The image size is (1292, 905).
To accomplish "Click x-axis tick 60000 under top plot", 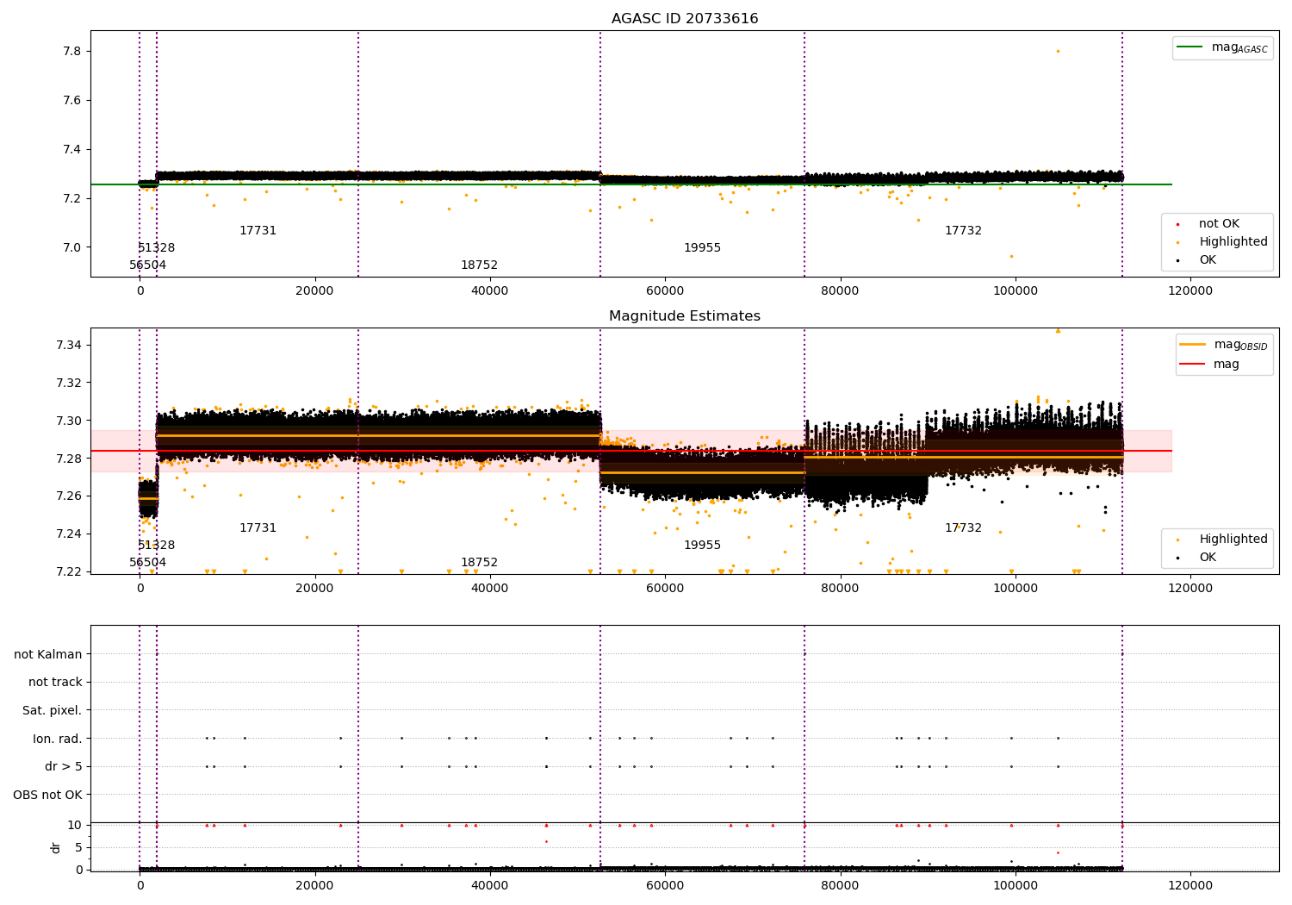I will pyautogui.click(x=665, y=291).
